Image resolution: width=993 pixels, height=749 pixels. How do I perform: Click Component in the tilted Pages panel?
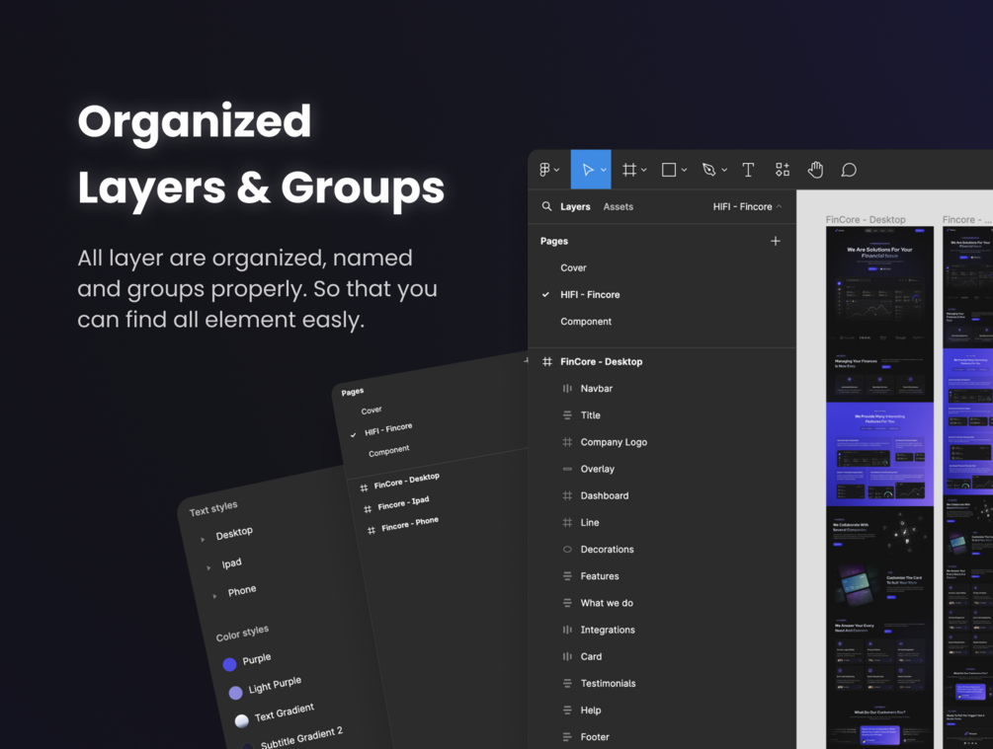coord(389,451)
